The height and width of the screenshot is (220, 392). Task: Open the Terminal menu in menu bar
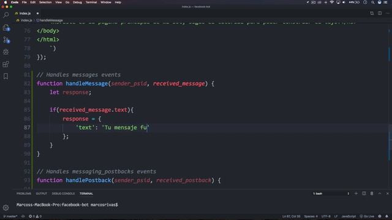coord(91,2)
